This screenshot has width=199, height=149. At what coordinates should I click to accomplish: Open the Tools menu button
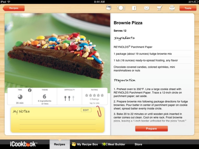(188, 8)
